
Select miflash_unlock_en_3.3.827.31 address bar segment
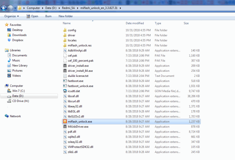99,8
